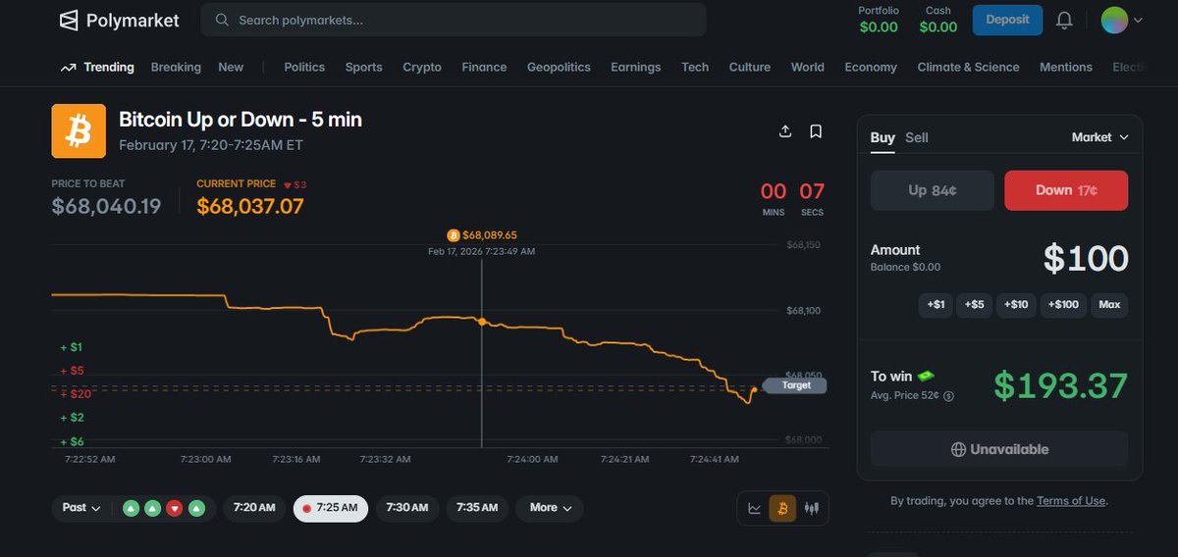The height and width of the screenshot is (557, 1178).
Task: Select the Sell tab
Action: pos(916,138)
